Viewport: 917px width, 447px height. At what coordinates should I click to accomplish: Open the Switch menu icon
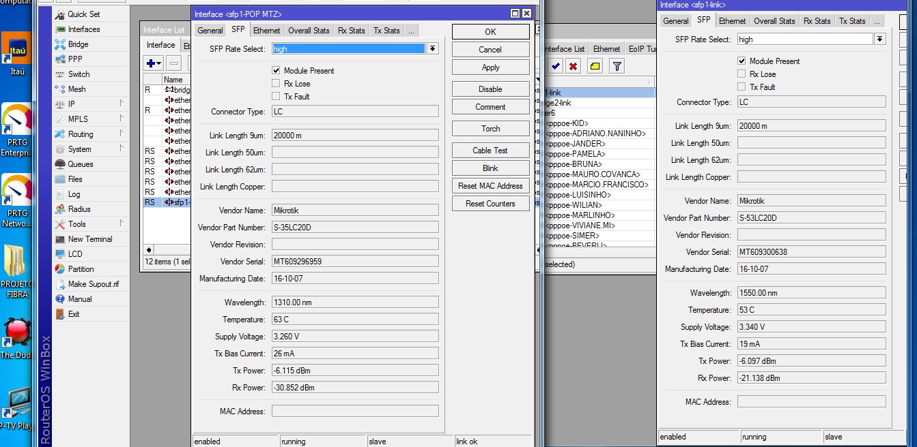(60, 74)
